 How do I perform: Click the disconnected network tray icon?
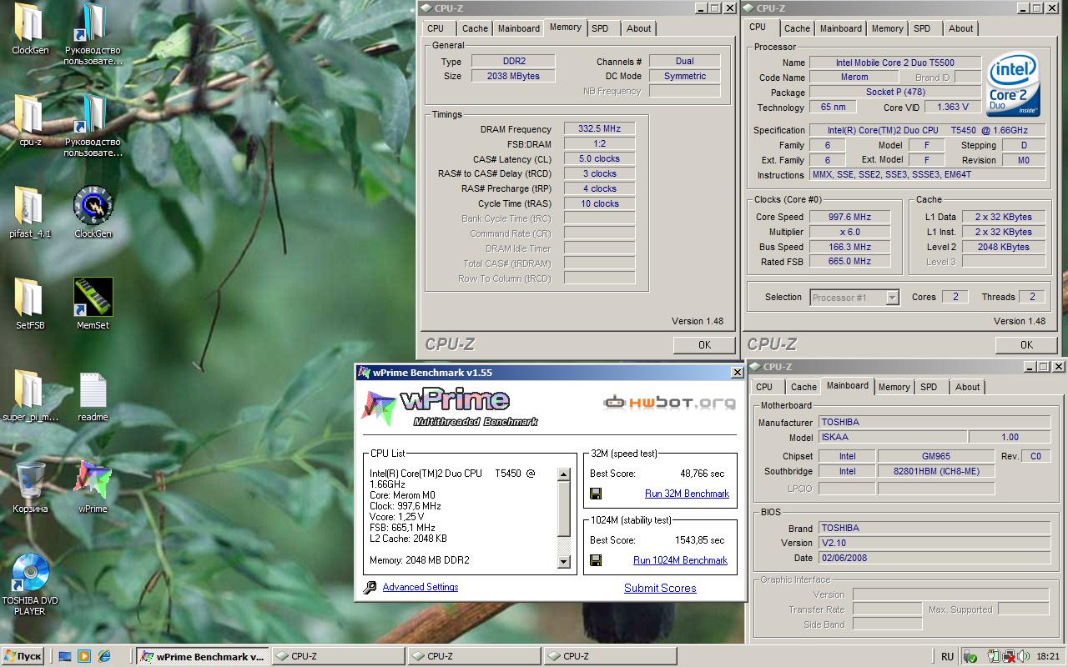click(1008, 657)
